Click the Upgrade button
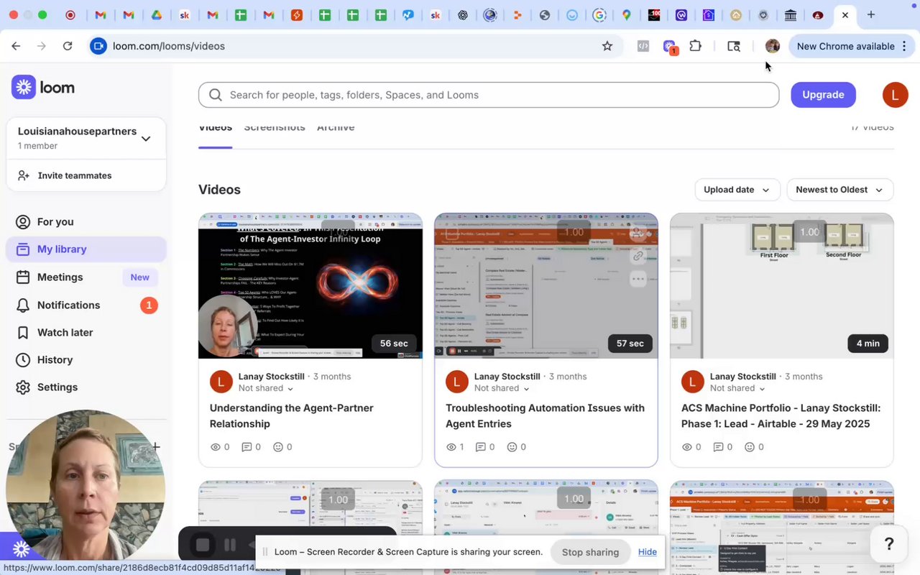This screenshot has width=920, height=575. (823, 95)
